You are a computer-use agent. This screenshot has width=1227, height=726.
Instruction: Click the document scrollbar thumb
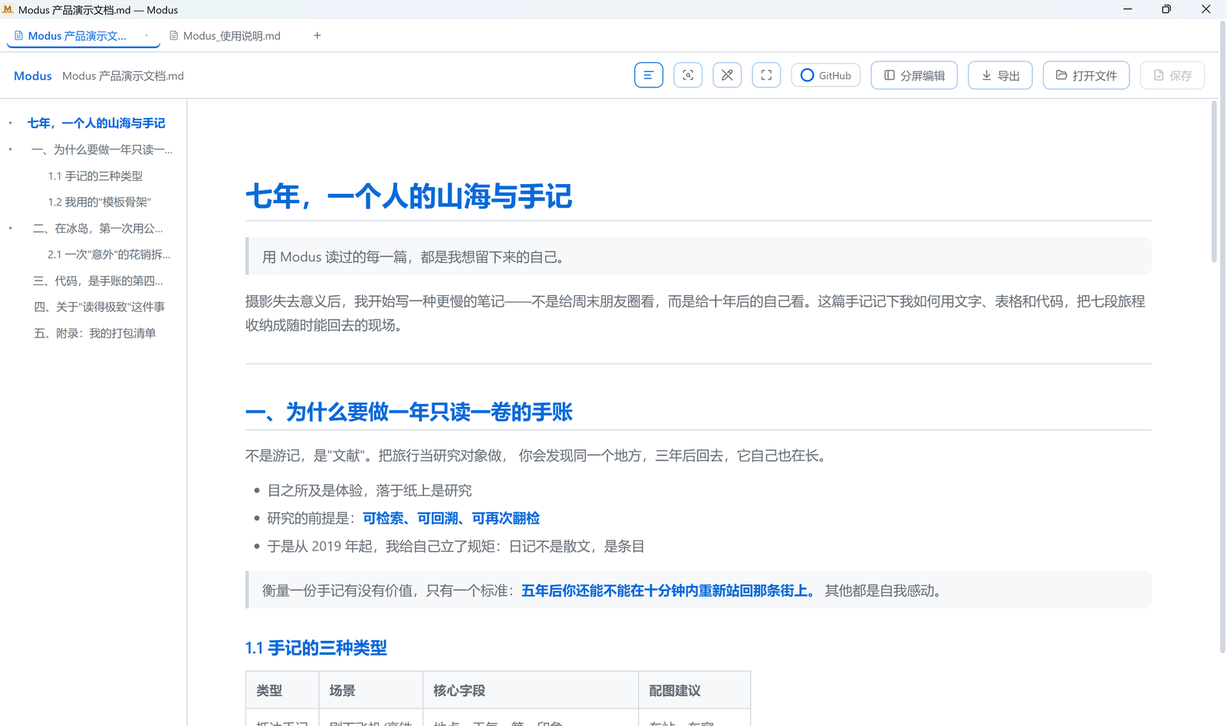pos(1214,182)
